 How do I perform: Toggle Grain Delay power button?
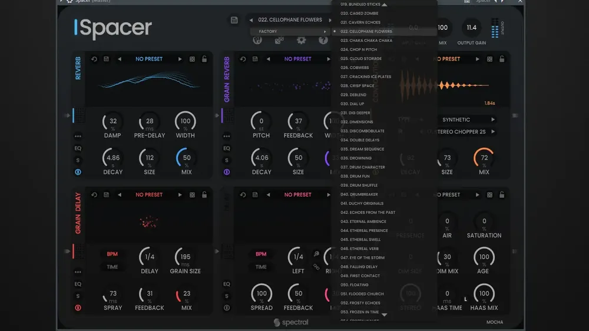pos(78,307)
